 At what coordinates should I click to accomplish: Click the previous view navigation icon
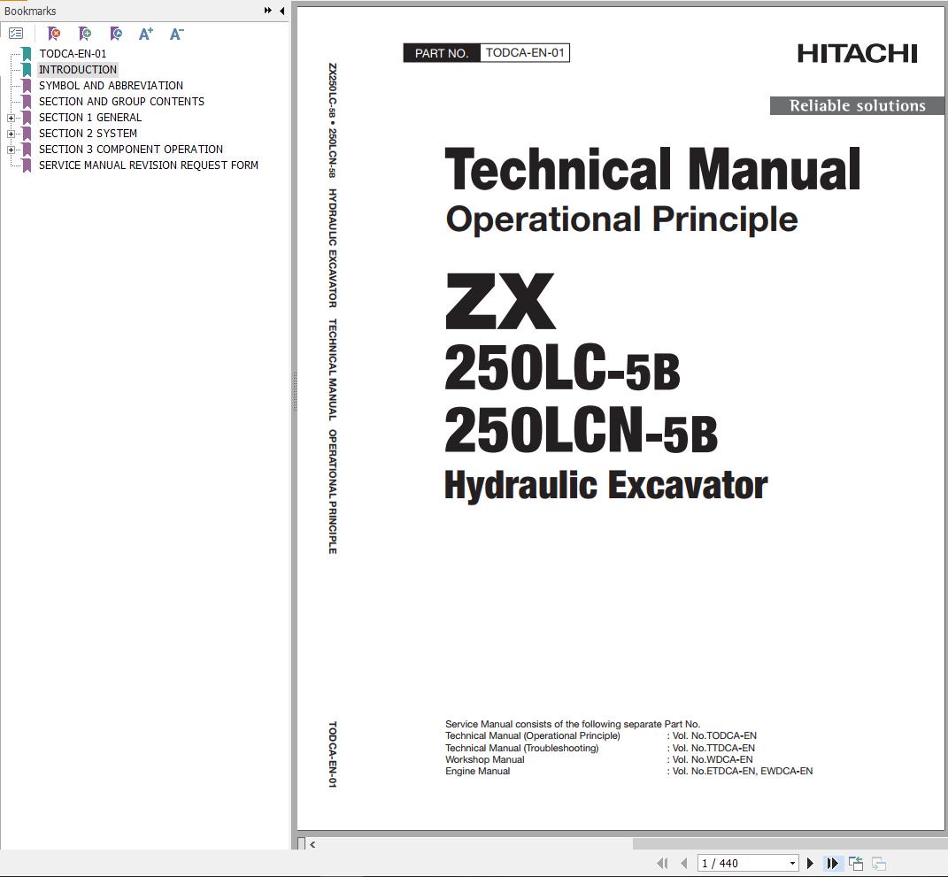tap(856, 863)
